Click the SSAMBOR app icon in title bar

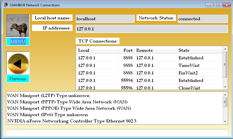6,5
